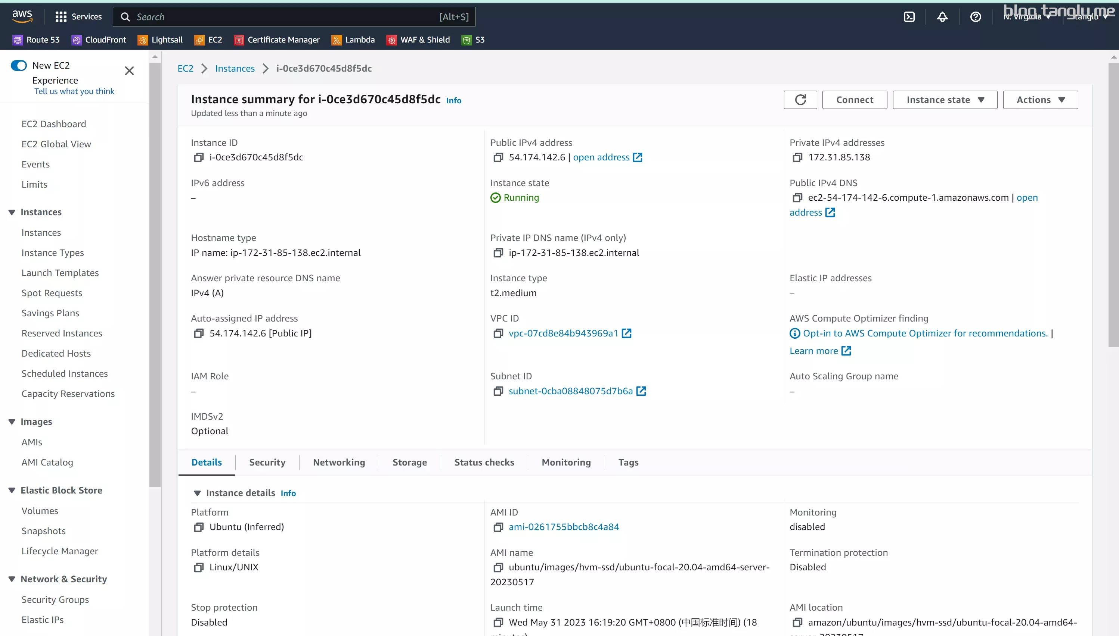Collapse the Instance details section
The image size is (1119, 636).
[197, 493]
